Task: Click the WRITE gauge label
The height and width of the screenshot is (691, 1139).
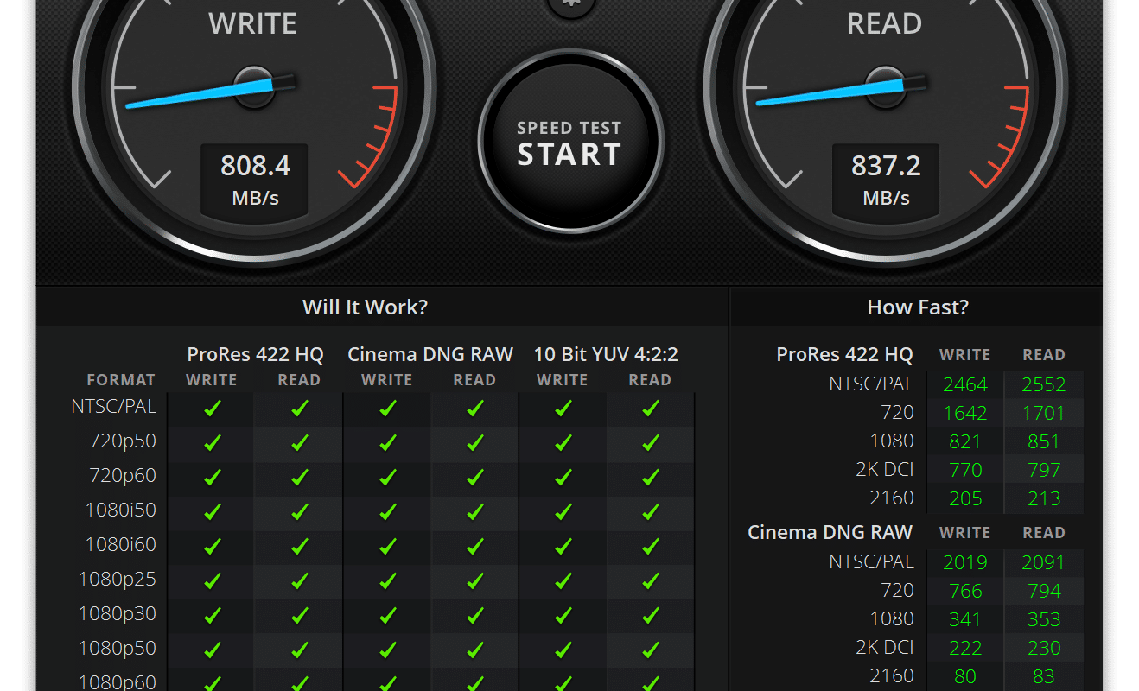Action: [x=252, y=23]
